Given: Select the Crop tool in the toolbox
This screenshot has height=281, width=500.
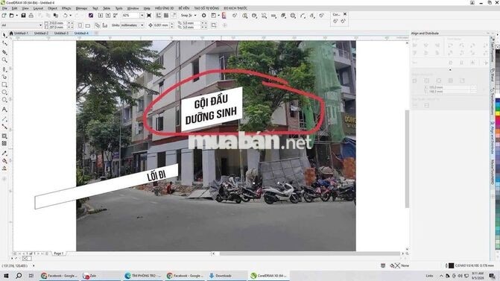Looking at the screenshot, I should tap(4, 52).
